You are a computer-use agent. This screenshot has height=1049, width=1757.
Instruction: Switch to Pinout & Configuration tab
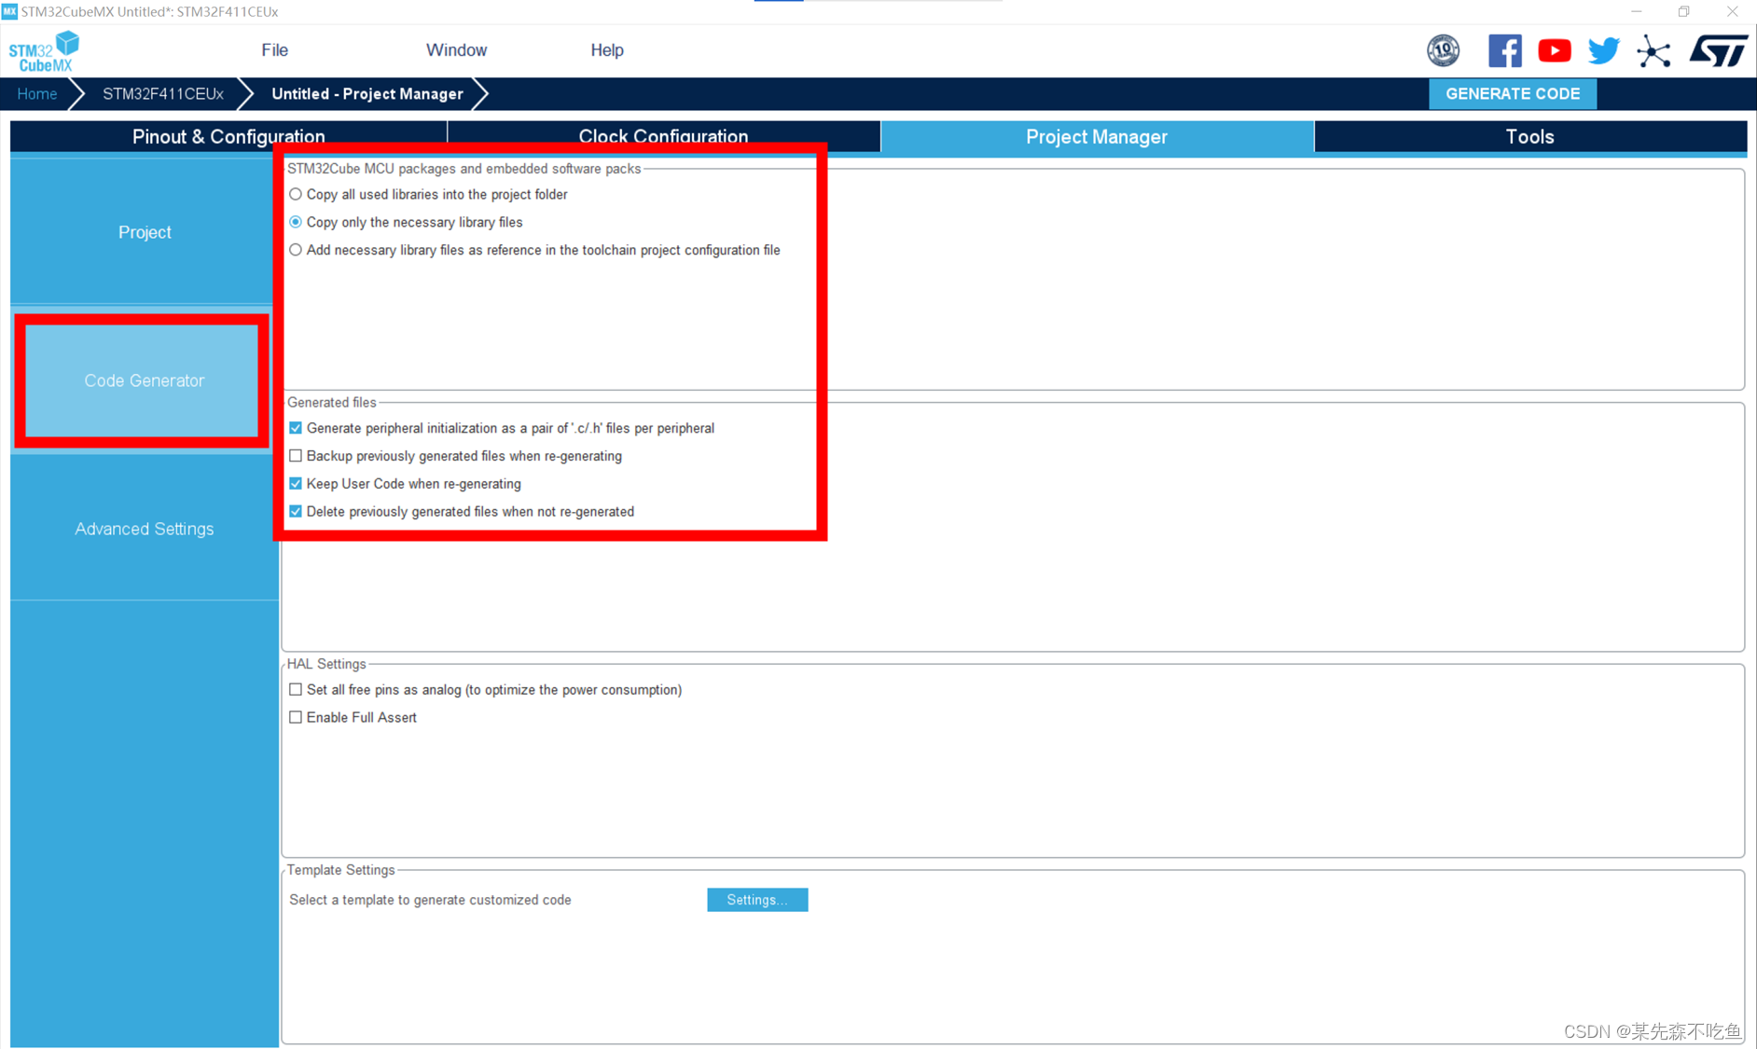click(228, 136)
